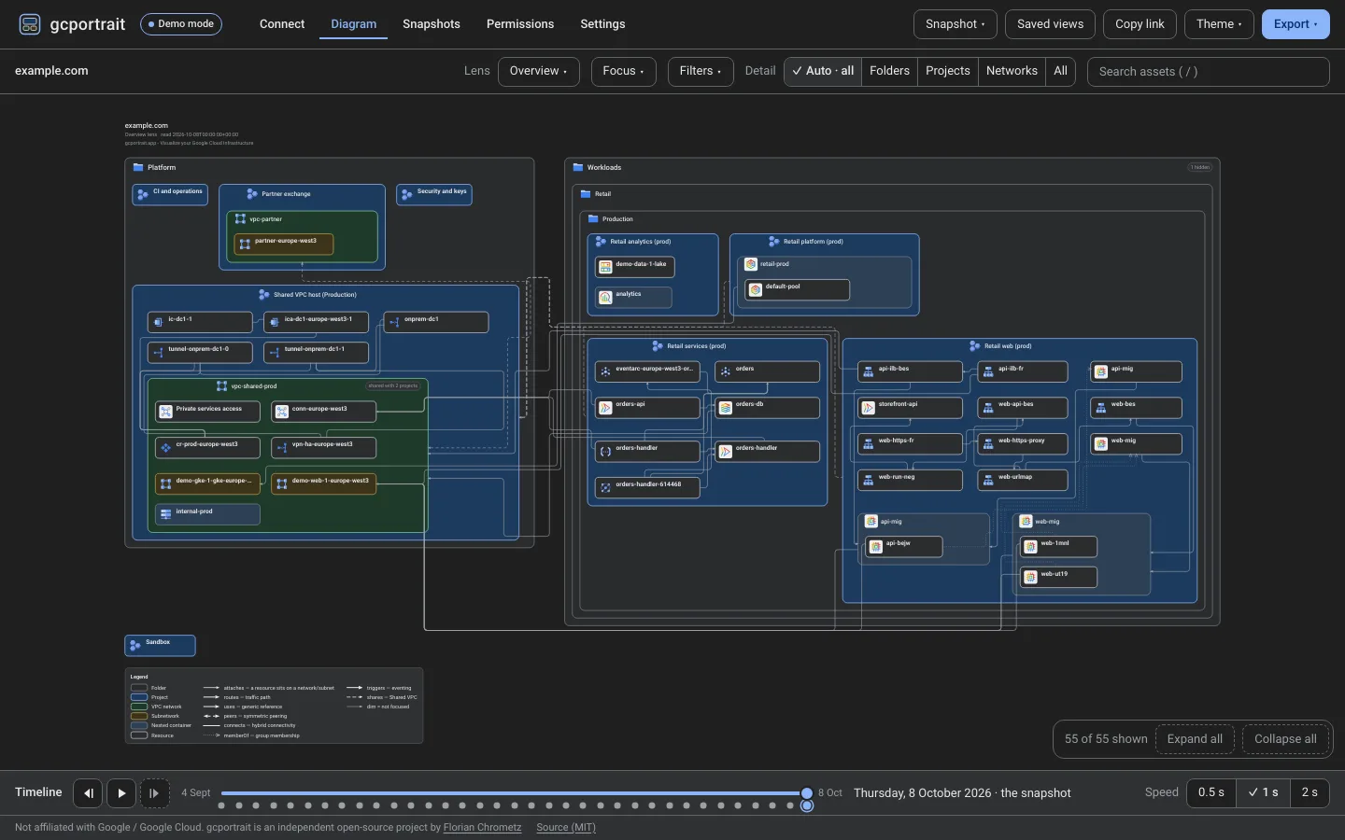Click the Shared VPC host project icon
The image size is (1345, 840).
[x=264, y=295]
